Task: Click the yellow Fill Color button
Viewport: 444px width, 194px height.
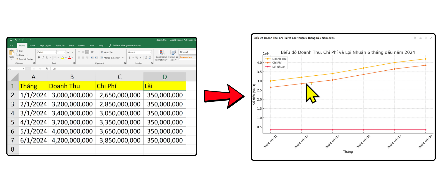Action: [x=63, y=58]
